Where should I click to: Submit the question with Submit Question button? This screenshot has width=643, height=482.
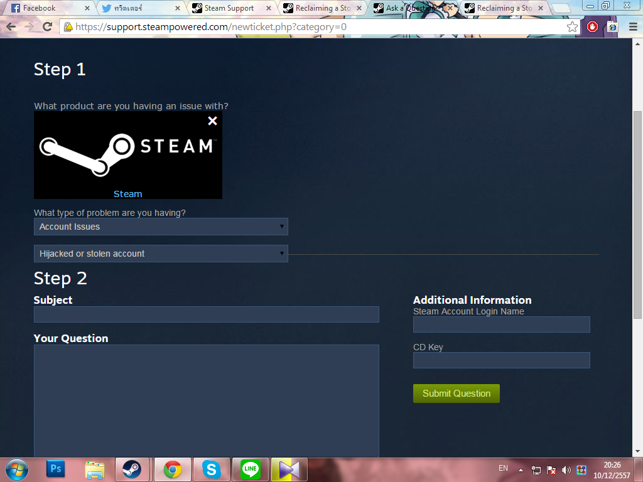[457, 394]
